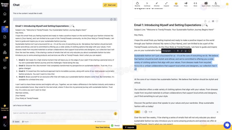Open the at-sign email icon in the sidebar

(5, 45)
